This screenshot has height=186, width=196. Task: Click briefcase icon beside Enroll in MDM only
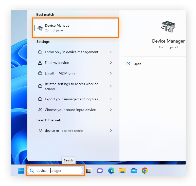[40, 73]
